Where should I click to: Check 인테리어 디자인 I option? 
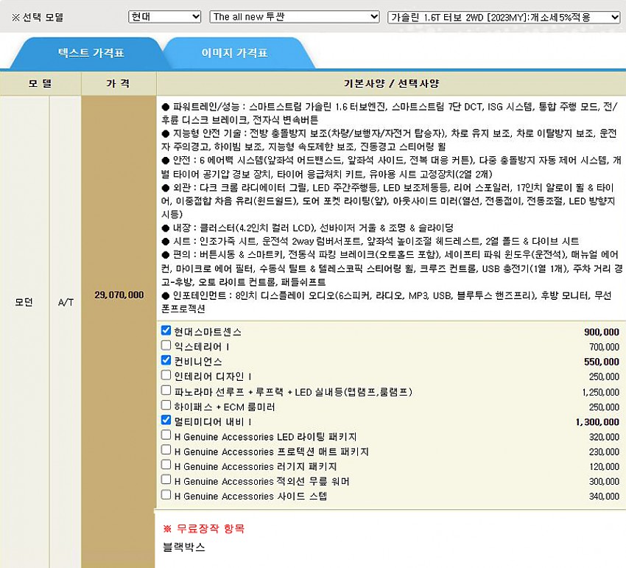166,376
